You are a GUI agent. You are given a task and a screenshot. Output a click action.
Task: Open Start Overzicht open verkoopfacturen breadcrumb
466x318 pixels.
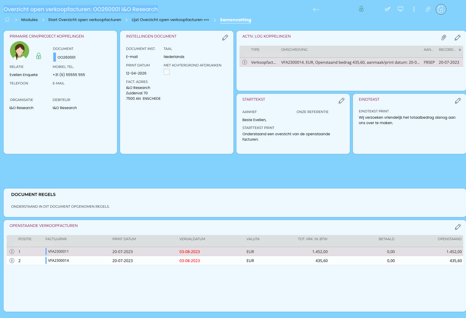click(85, 20)
